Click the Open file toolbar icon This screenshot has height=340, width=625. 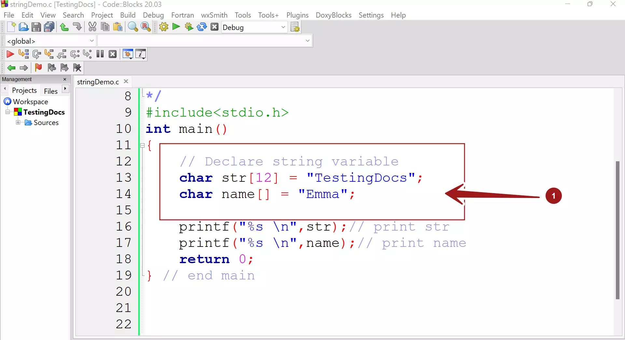tap(23, 27)
